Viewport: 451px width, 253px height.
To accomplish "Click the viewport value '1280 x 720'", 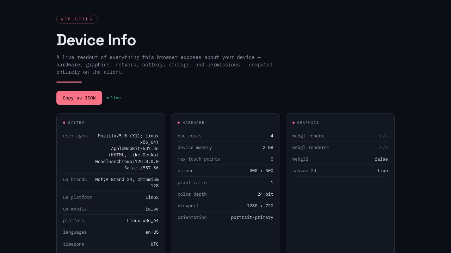I will (x=260, y=206).
